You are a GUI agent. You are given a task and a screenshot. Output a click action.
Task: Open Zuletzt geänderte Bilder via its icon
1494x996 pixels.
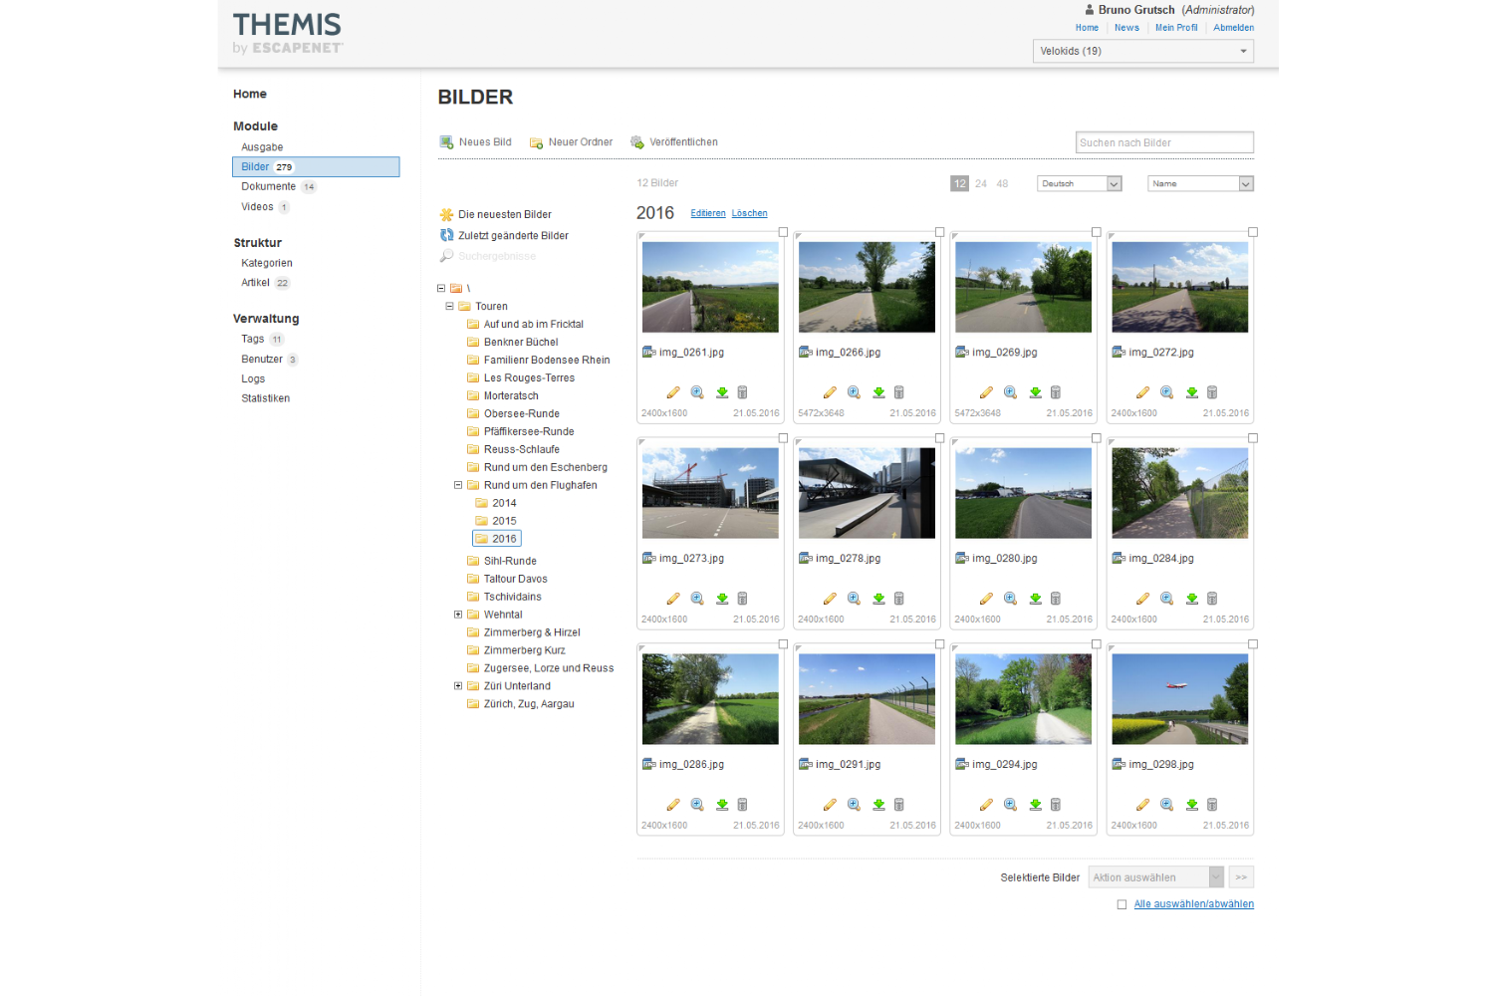click(x=447, y=236)
